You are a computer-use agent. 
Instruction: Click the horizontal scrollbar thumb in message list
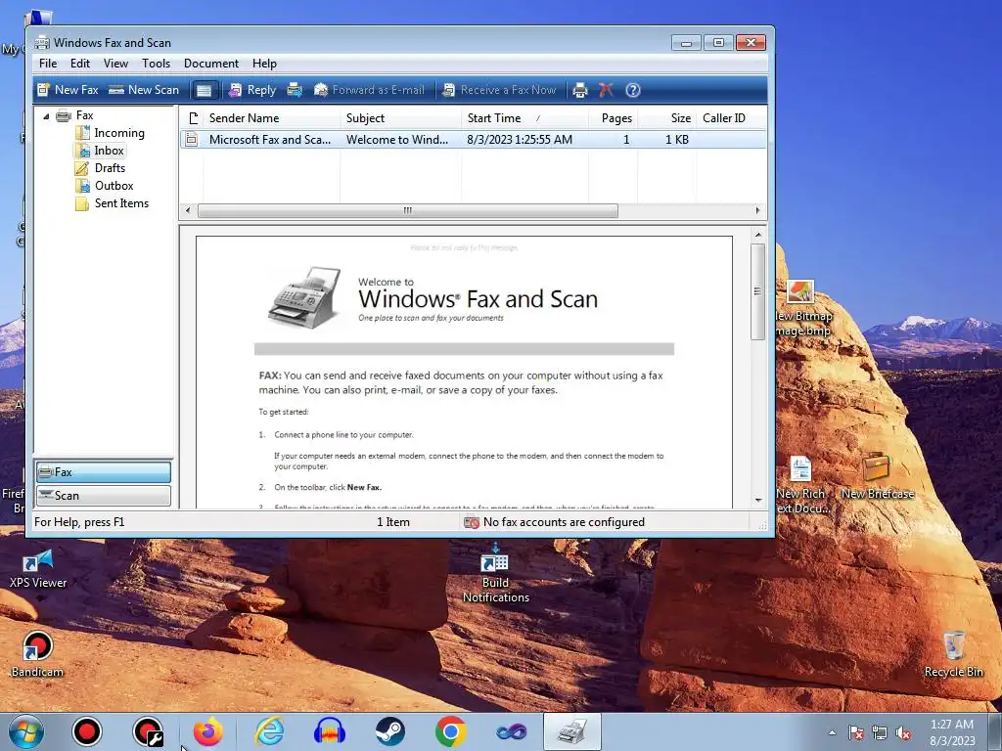pos(408,211)
